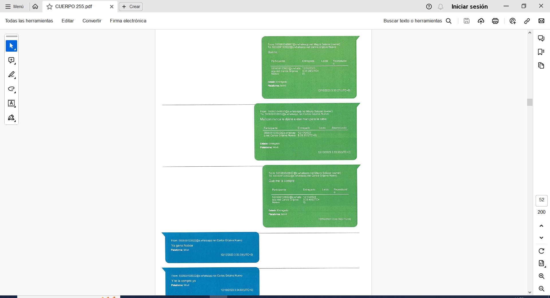Zoom out with magnifier minus
The width and height of the screenshot is (550, 298).
tap(541, 289)
